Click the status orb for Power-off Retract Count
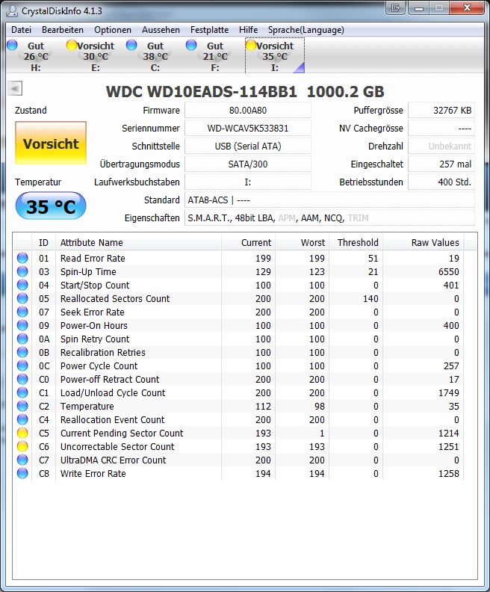The height and width of the screenshot is (592, 490). [22, 379]
